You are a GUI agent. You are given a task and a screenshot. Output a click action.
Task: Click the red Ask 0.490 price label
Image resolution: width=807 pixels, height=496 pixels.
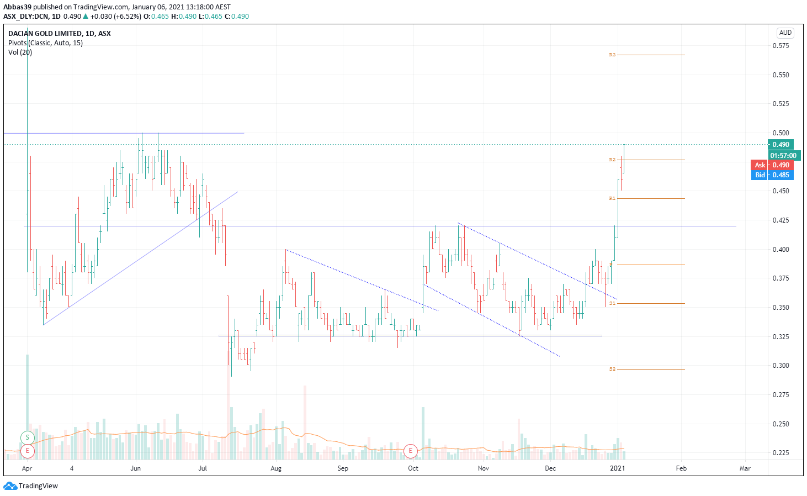click(772, 165)
